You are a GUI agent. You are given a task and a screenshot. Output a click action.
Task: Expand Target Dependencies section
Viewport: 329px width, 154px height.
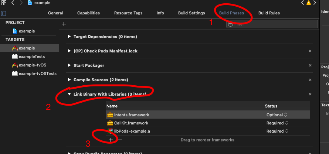[x=69, y=37]
